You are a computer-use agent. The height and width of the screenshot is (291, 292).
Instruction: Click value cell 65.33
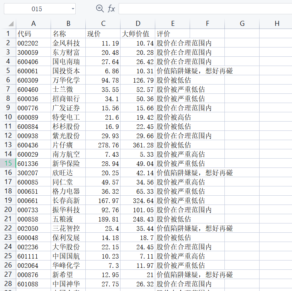click(138, 191)
